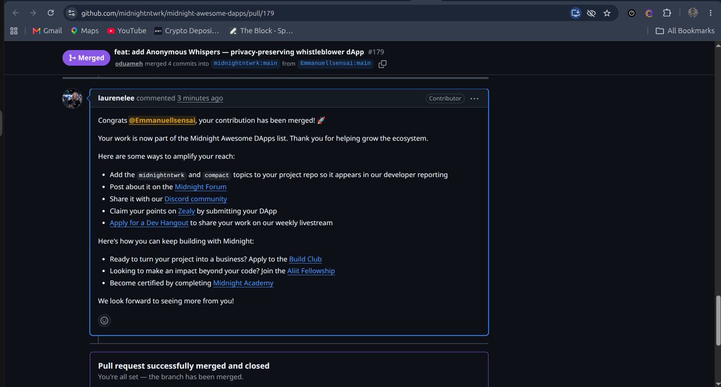Open the YouTube bookmark
Viewport: 721px width, 387px height.
click(126, 31)
